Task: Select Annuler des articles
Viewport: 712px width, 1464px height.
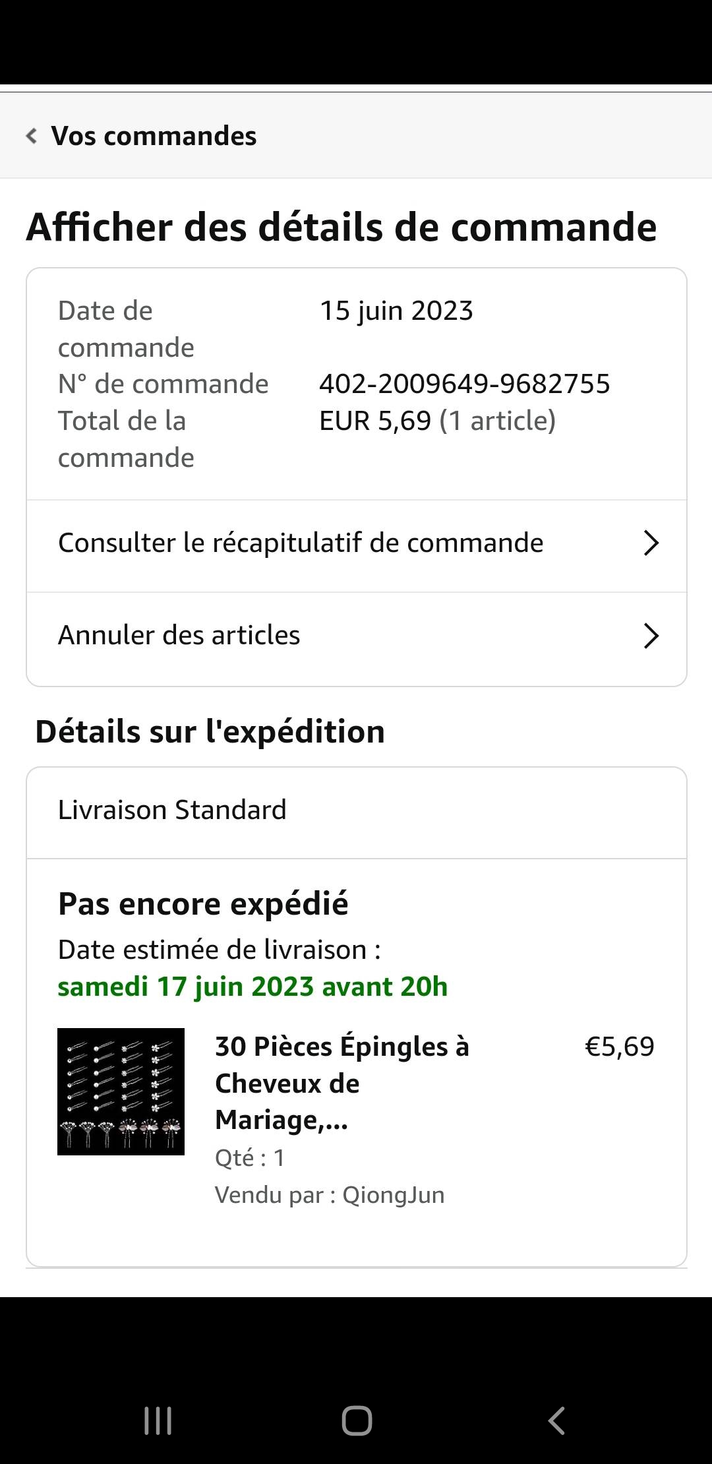Action: [x=179, y=635]
